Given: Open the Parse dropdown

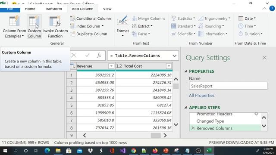Looking at the screenshot, I should (141, 34).
